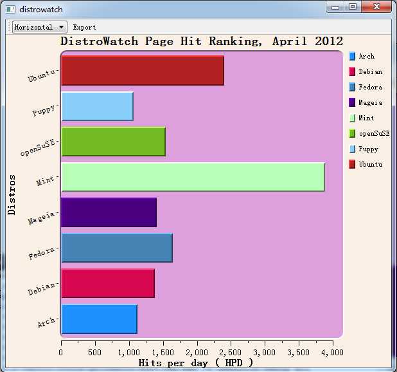Open the Horizontal orientation dropdown
The width and height of the screenshot is (397, 372).
[40, 27]
